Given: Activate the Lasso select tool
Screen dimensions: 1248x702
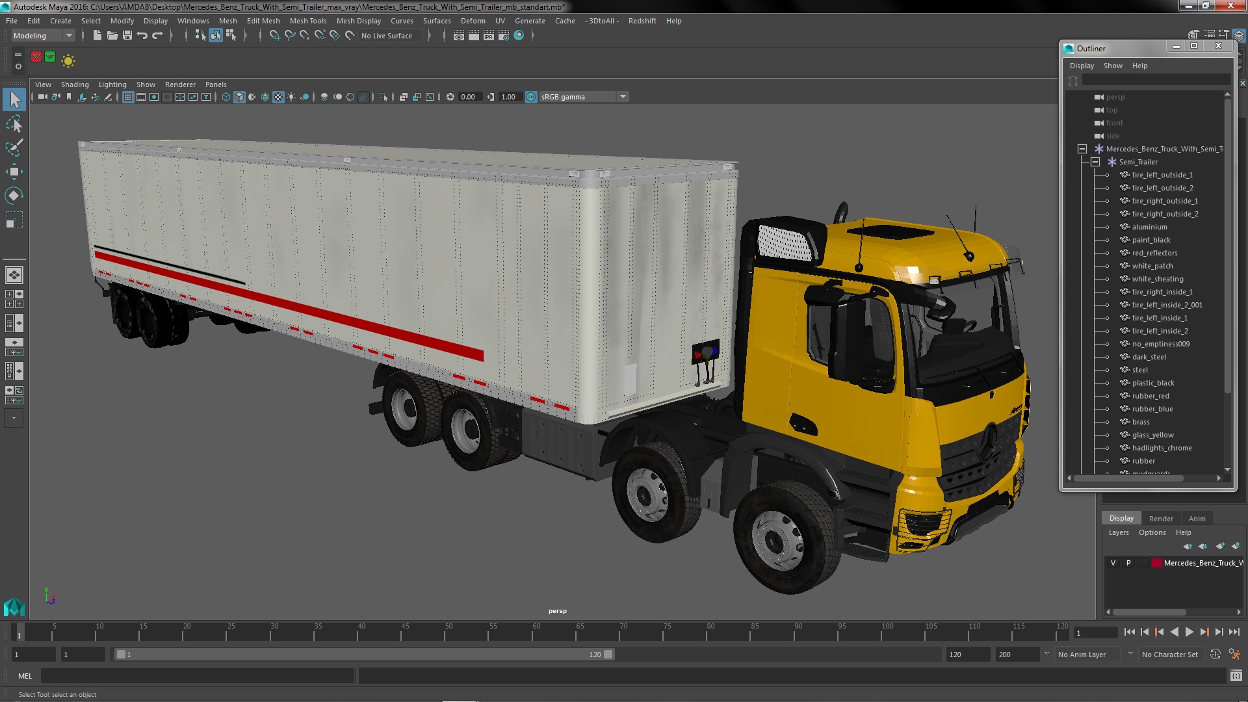Looking at the screenshot, I should click(x=14, y=123).
